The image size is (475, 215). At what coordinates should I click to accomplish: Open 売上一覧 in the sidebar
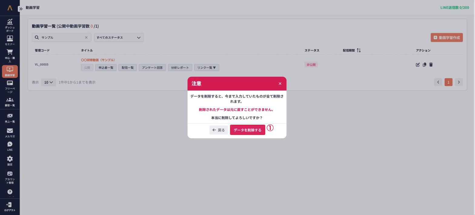(x=10, y=118)
